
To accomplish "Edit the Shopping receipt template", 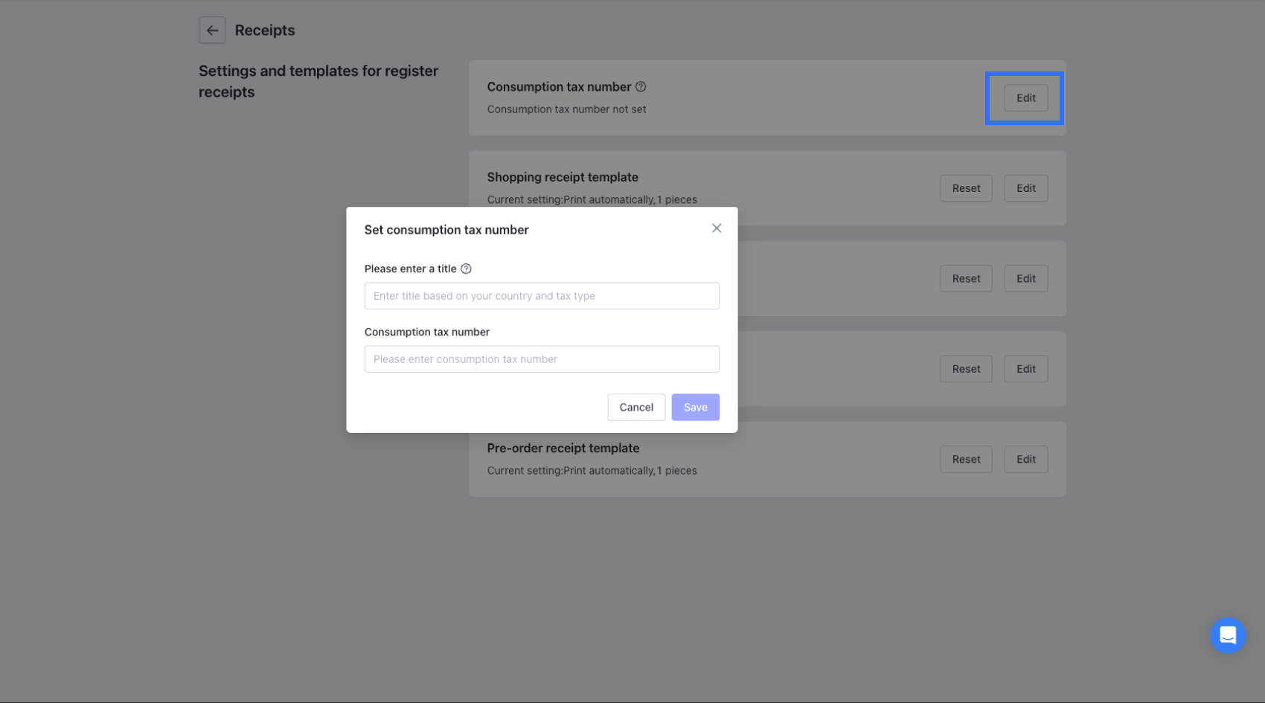I will click(x=1025, y=188).
